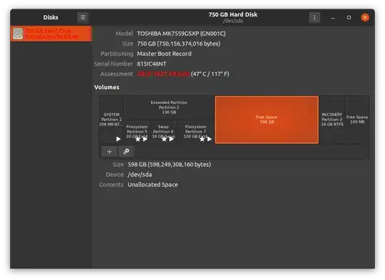
Task: Select the 750 GB Hard Disk in sidebar
Action: tap(51, 33)
